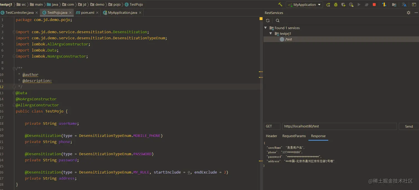Viewport: 419px width, 190px height.
Task: Click the userName field in code
Action: coord(68,124)
